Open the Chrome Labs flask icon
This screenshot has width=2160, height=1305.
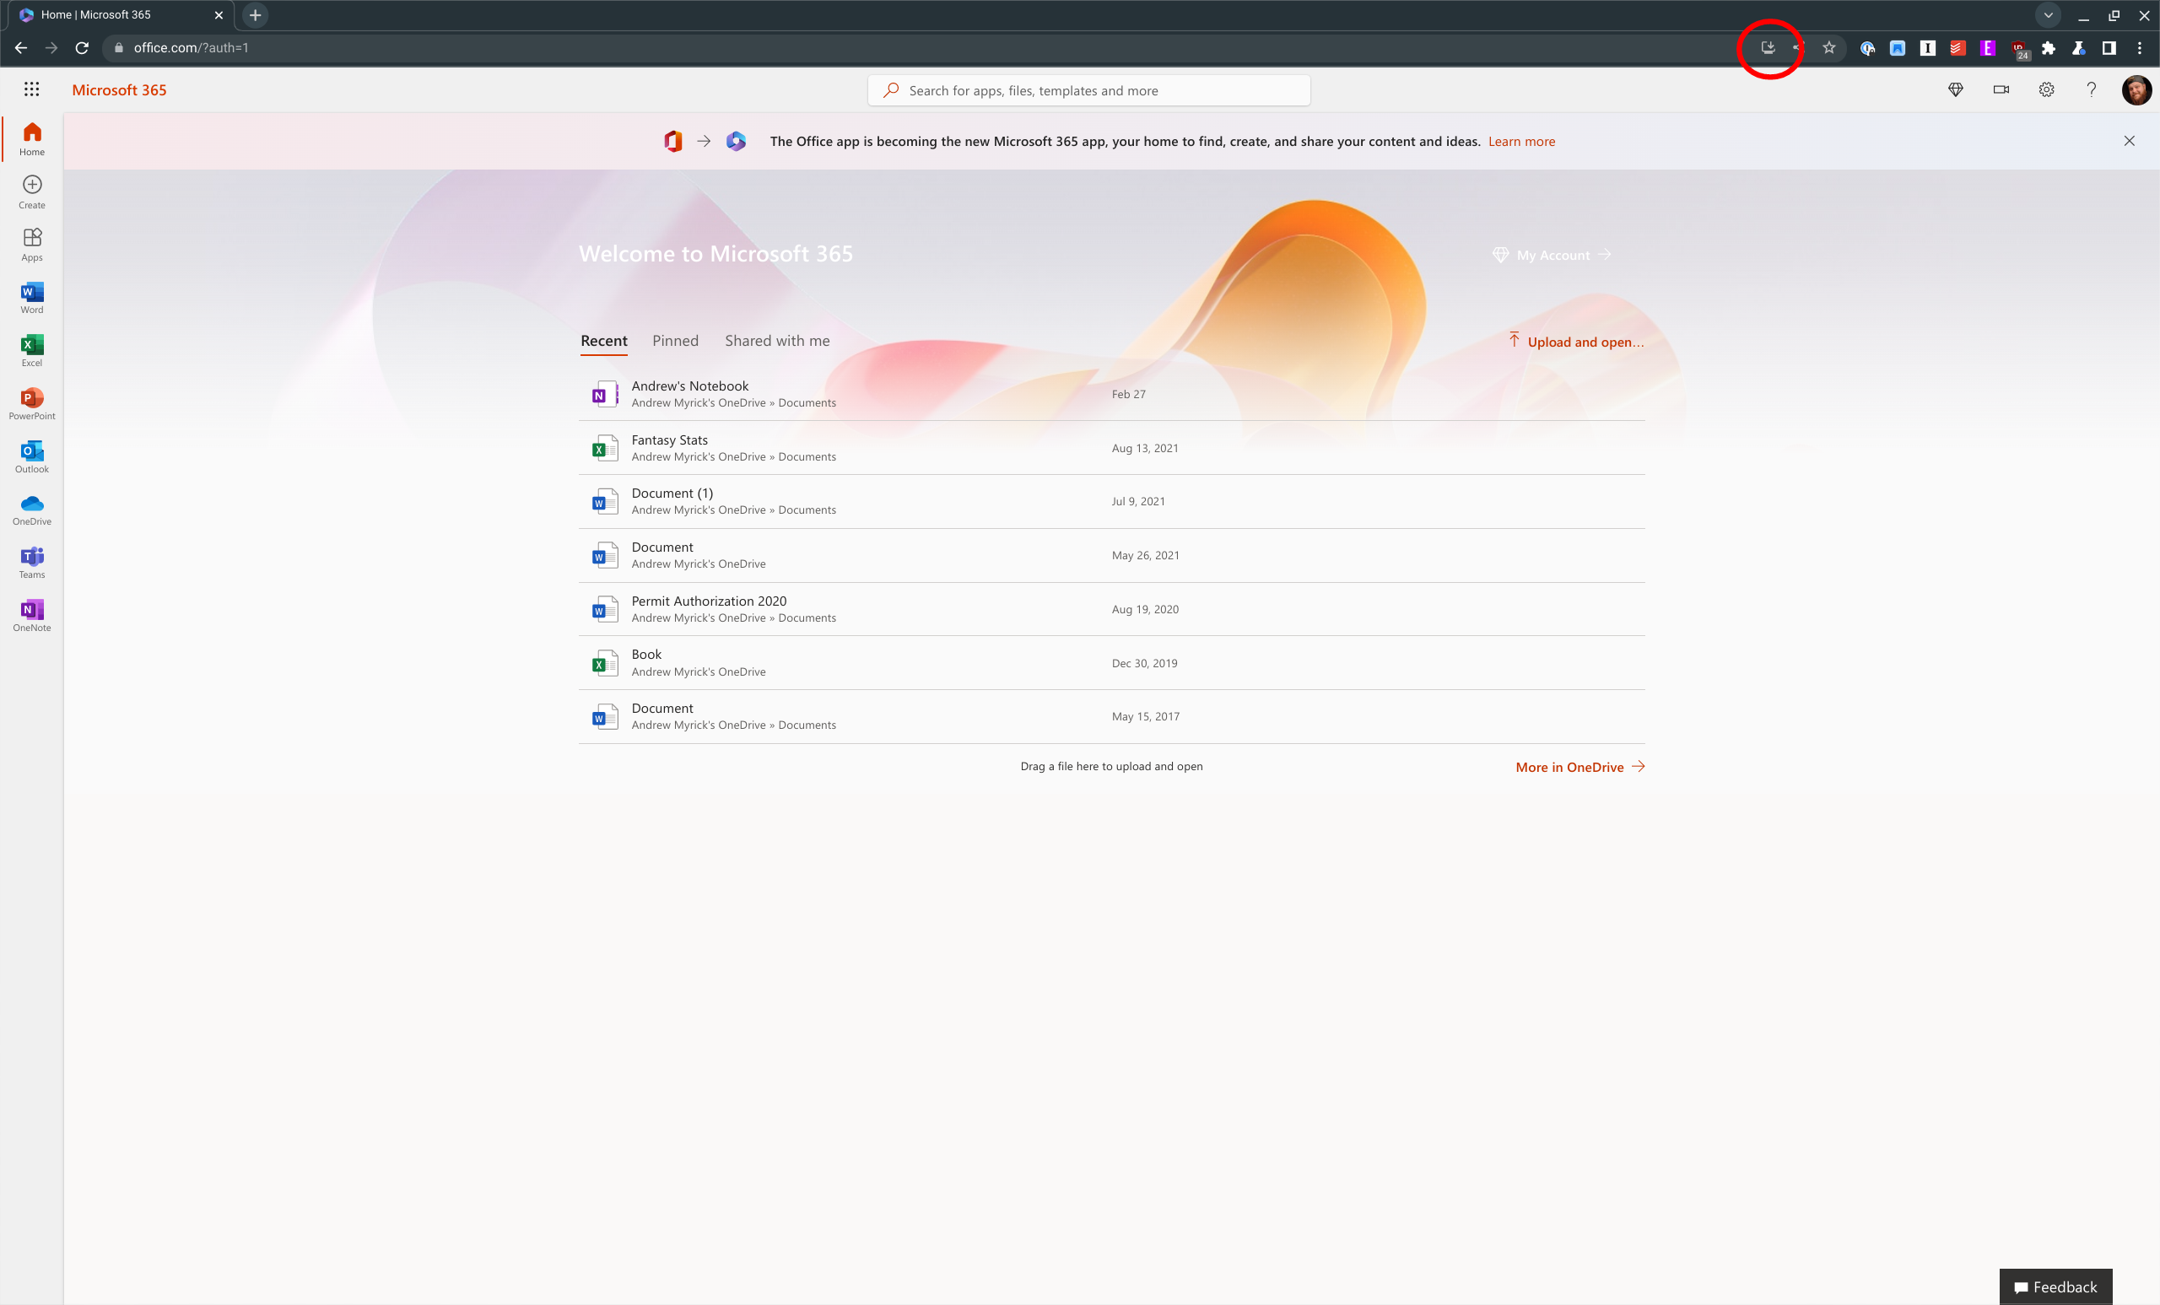tap(2078, 48)
